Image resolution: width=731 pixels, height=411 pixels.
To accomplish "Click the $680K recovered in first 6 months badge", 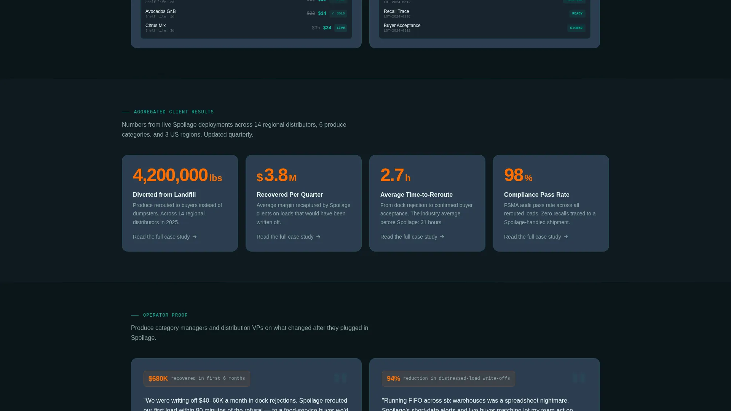I will tap(196, 379).
